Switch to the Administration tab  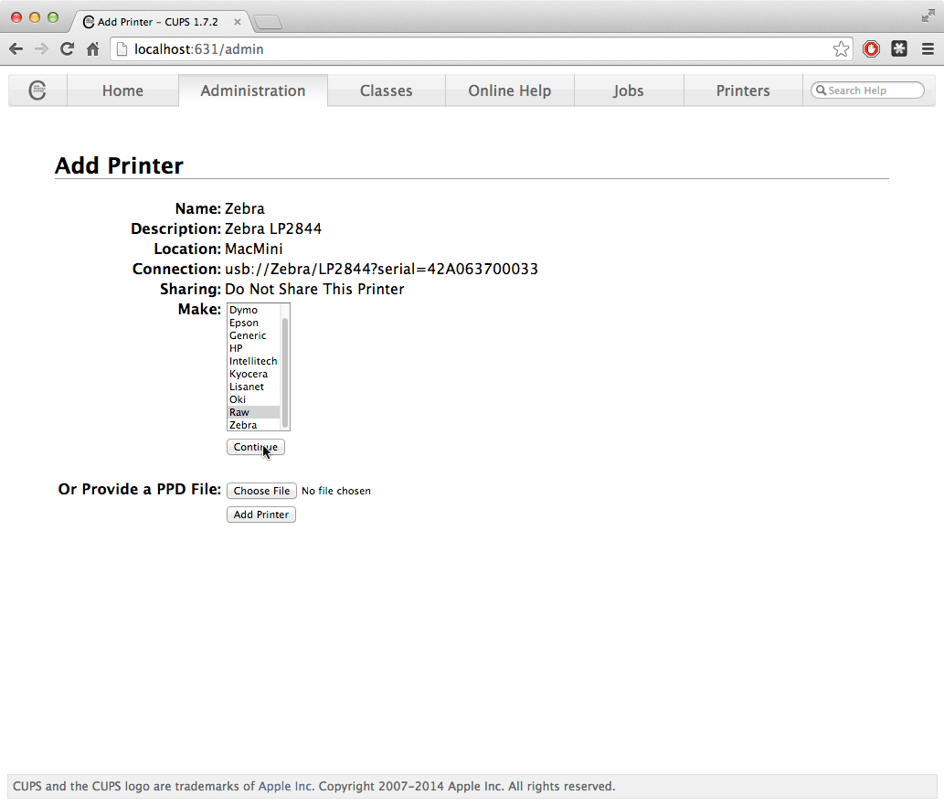click(253, 90)
